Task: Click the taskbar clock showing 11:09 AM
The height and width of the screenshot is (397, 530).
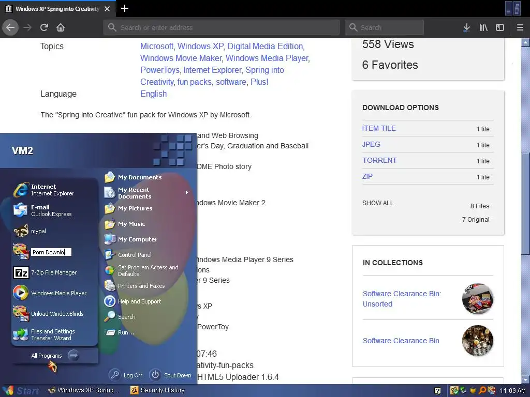Action: click(x=512, y=391)
